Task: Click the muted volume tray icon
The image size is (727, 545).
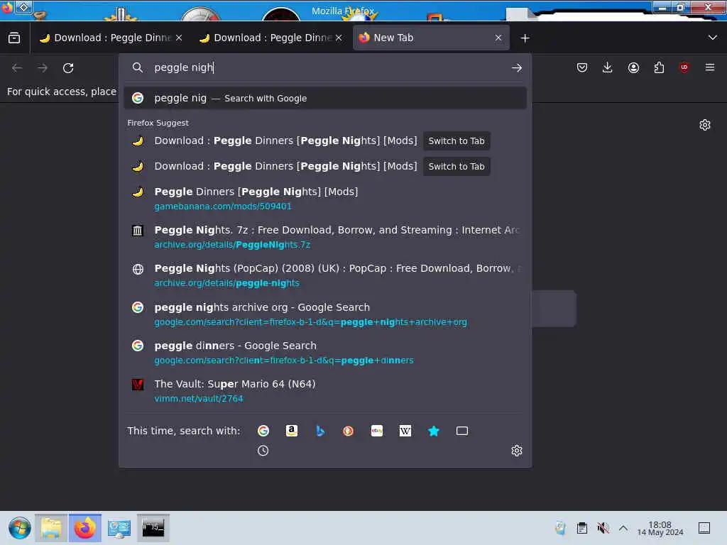Action: (603, 528)
